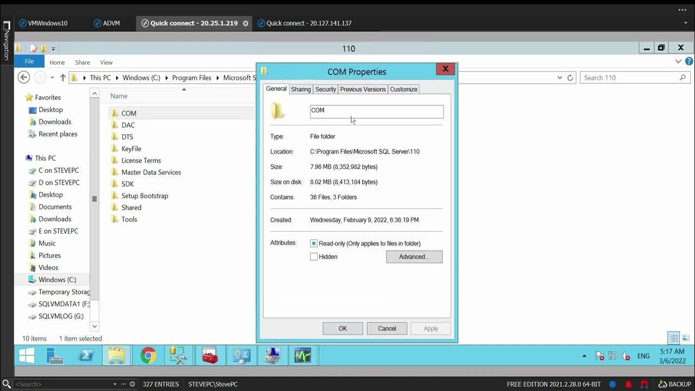Image resolution: width=695 pixels, height=391 pixels.
Task: Open the Customize tab
Action: tap(403, 89)
